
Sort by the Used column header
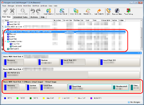click(89, 20)
